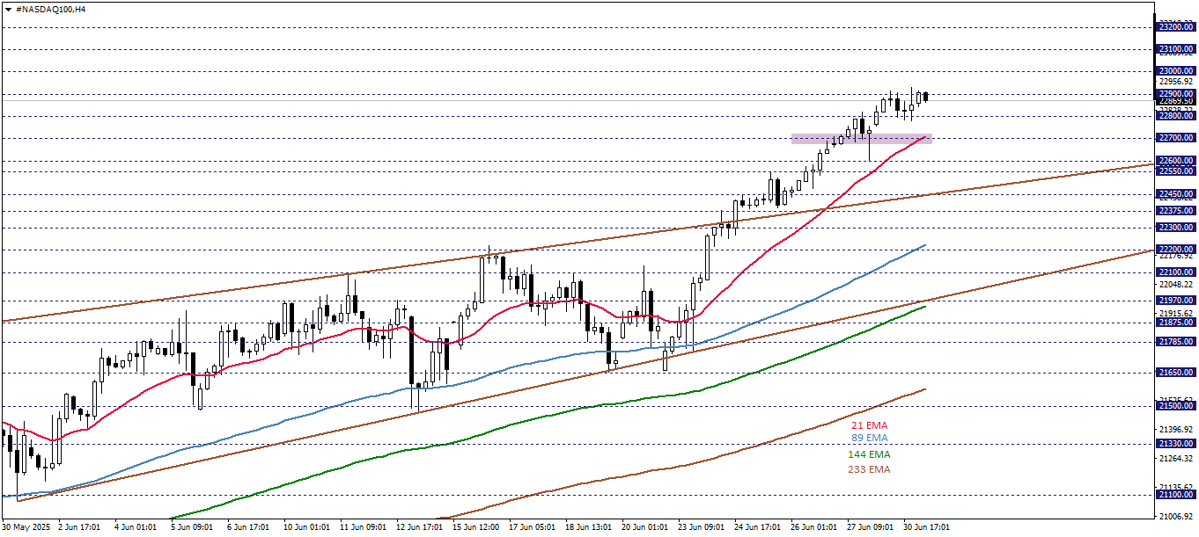This screenshot has height=537, width=1199.
Task: Click the 12 Jun 17:01 time label
Action: [419, 527]
